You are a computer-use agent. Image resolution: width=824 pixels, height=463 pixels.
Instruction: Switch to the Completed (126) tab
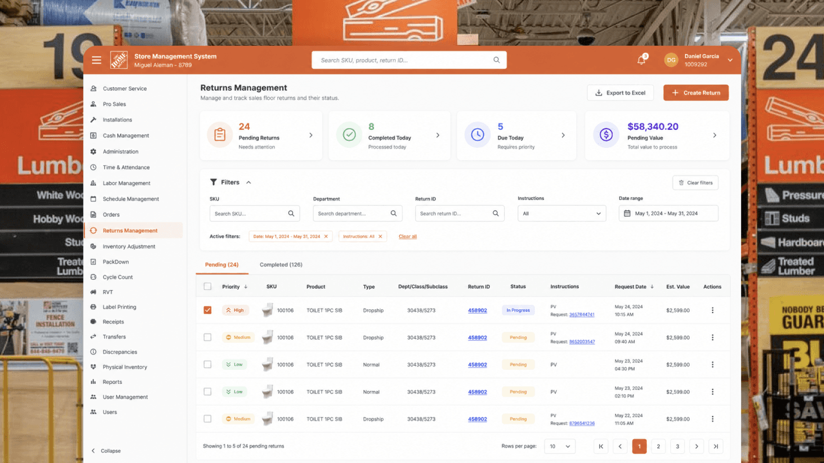281,265
